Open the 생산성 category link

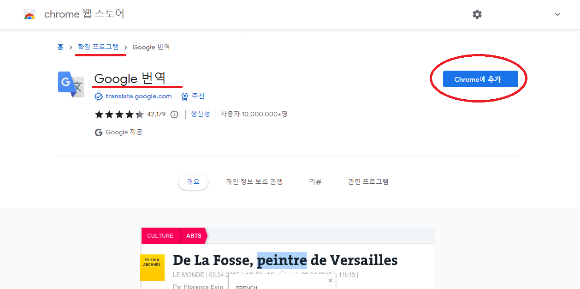pos(201,114)
